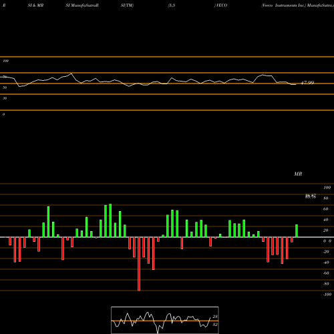Open the mini oscillator preview chart thumbnail
Screen dimensions: 334x334
(x=165, y=320)
